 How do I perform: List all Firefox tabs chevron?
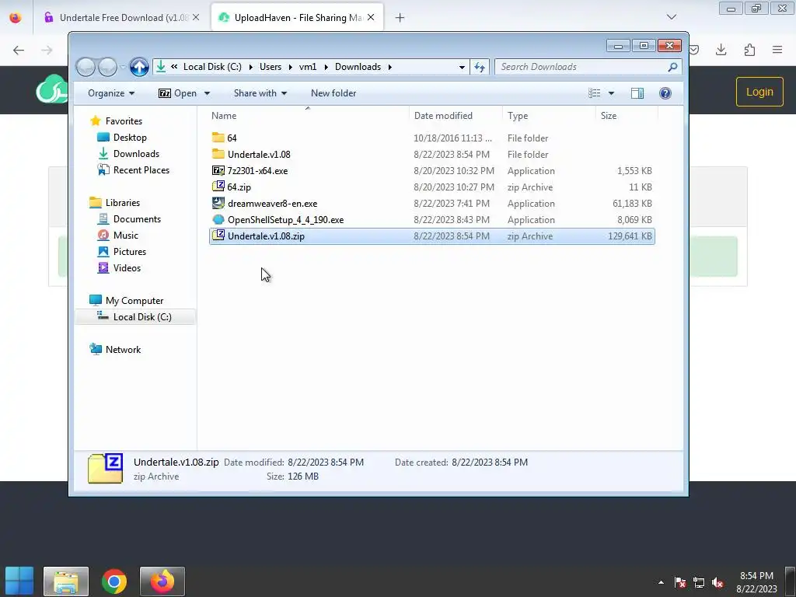[672, 17]
